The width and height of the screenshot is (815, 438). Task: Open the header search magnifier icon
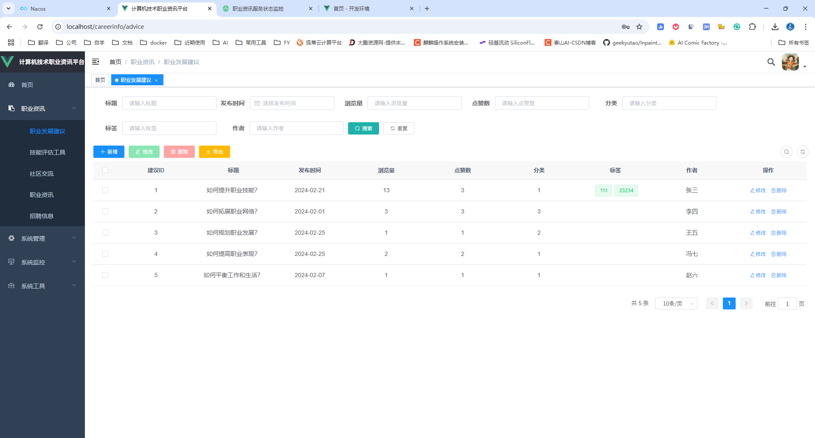(x=771, y=62)
